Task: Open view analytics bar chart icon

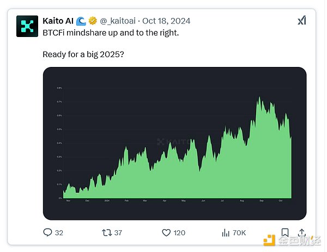Action: pos(226,232)
